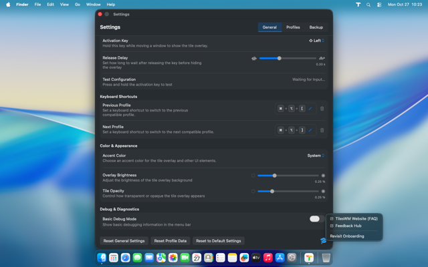Image resolution: width=428 pixels, height=267 pixels.
Task: Click the 'Waiting for Input...' status text
Action: click(x=308, y=79)
